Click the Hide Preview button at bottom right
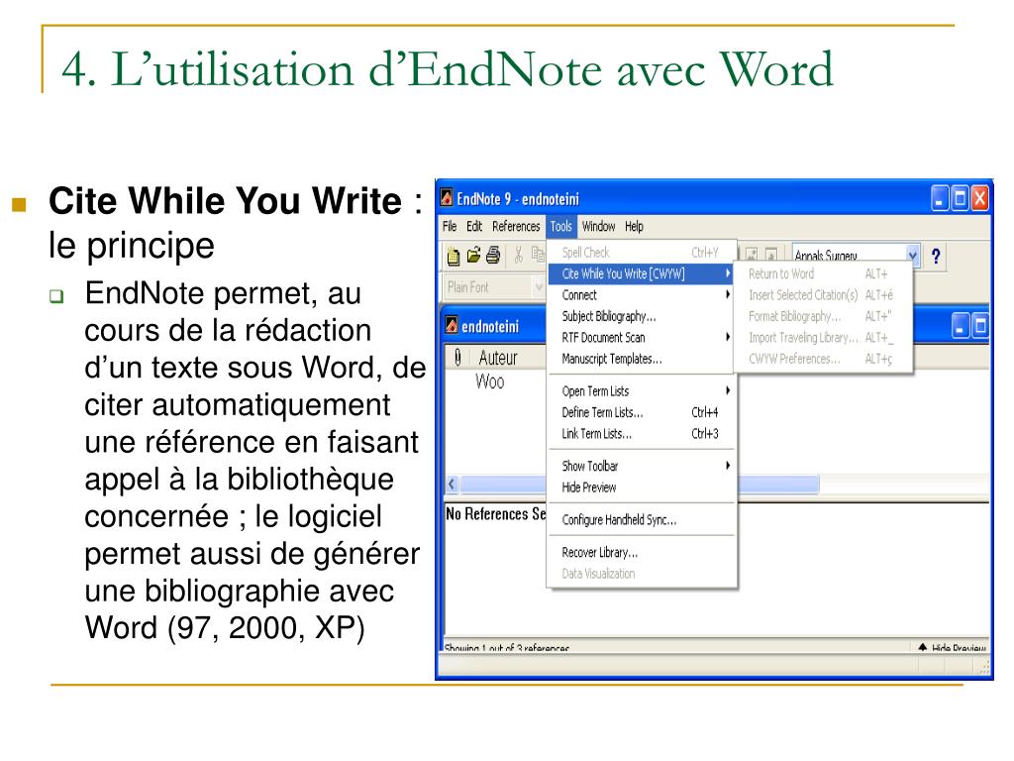Image resolution: width=1014 pixels, height=761 pixels. tap(952, 647)
